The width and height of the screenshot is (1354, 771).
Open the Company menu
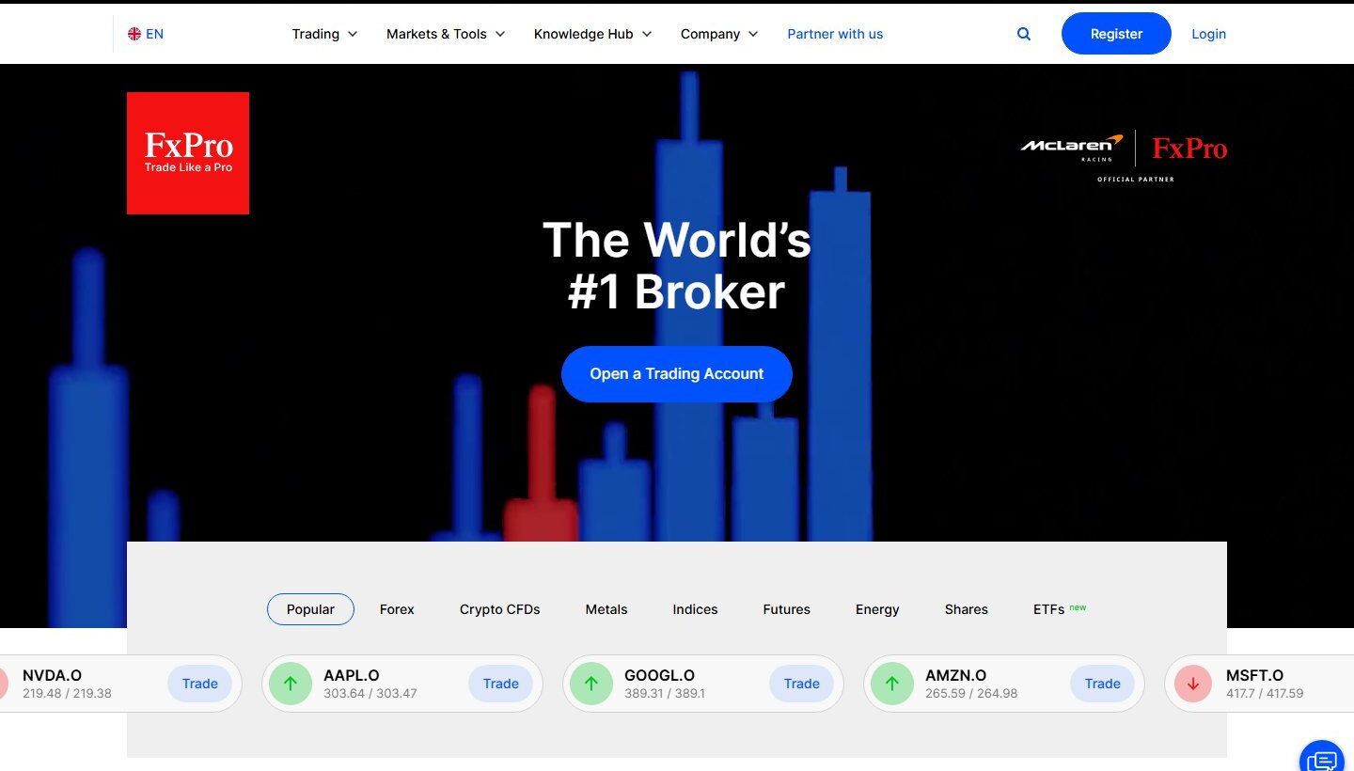pyautogui.click(x=719, y=34)
